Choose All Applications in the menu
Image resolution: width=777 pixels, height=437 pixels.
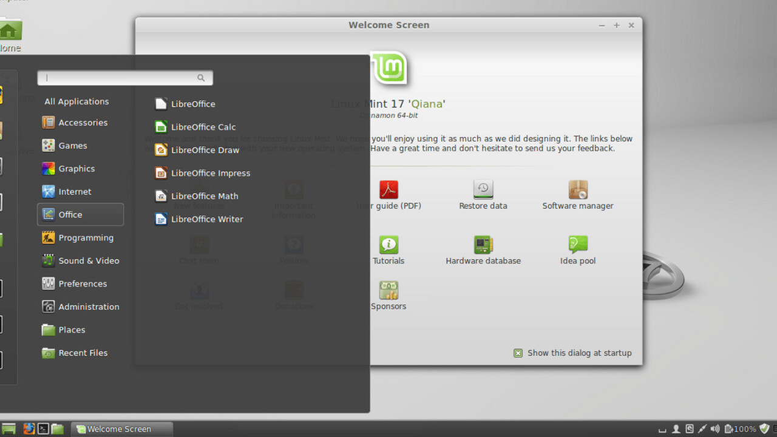click(76, 101)
